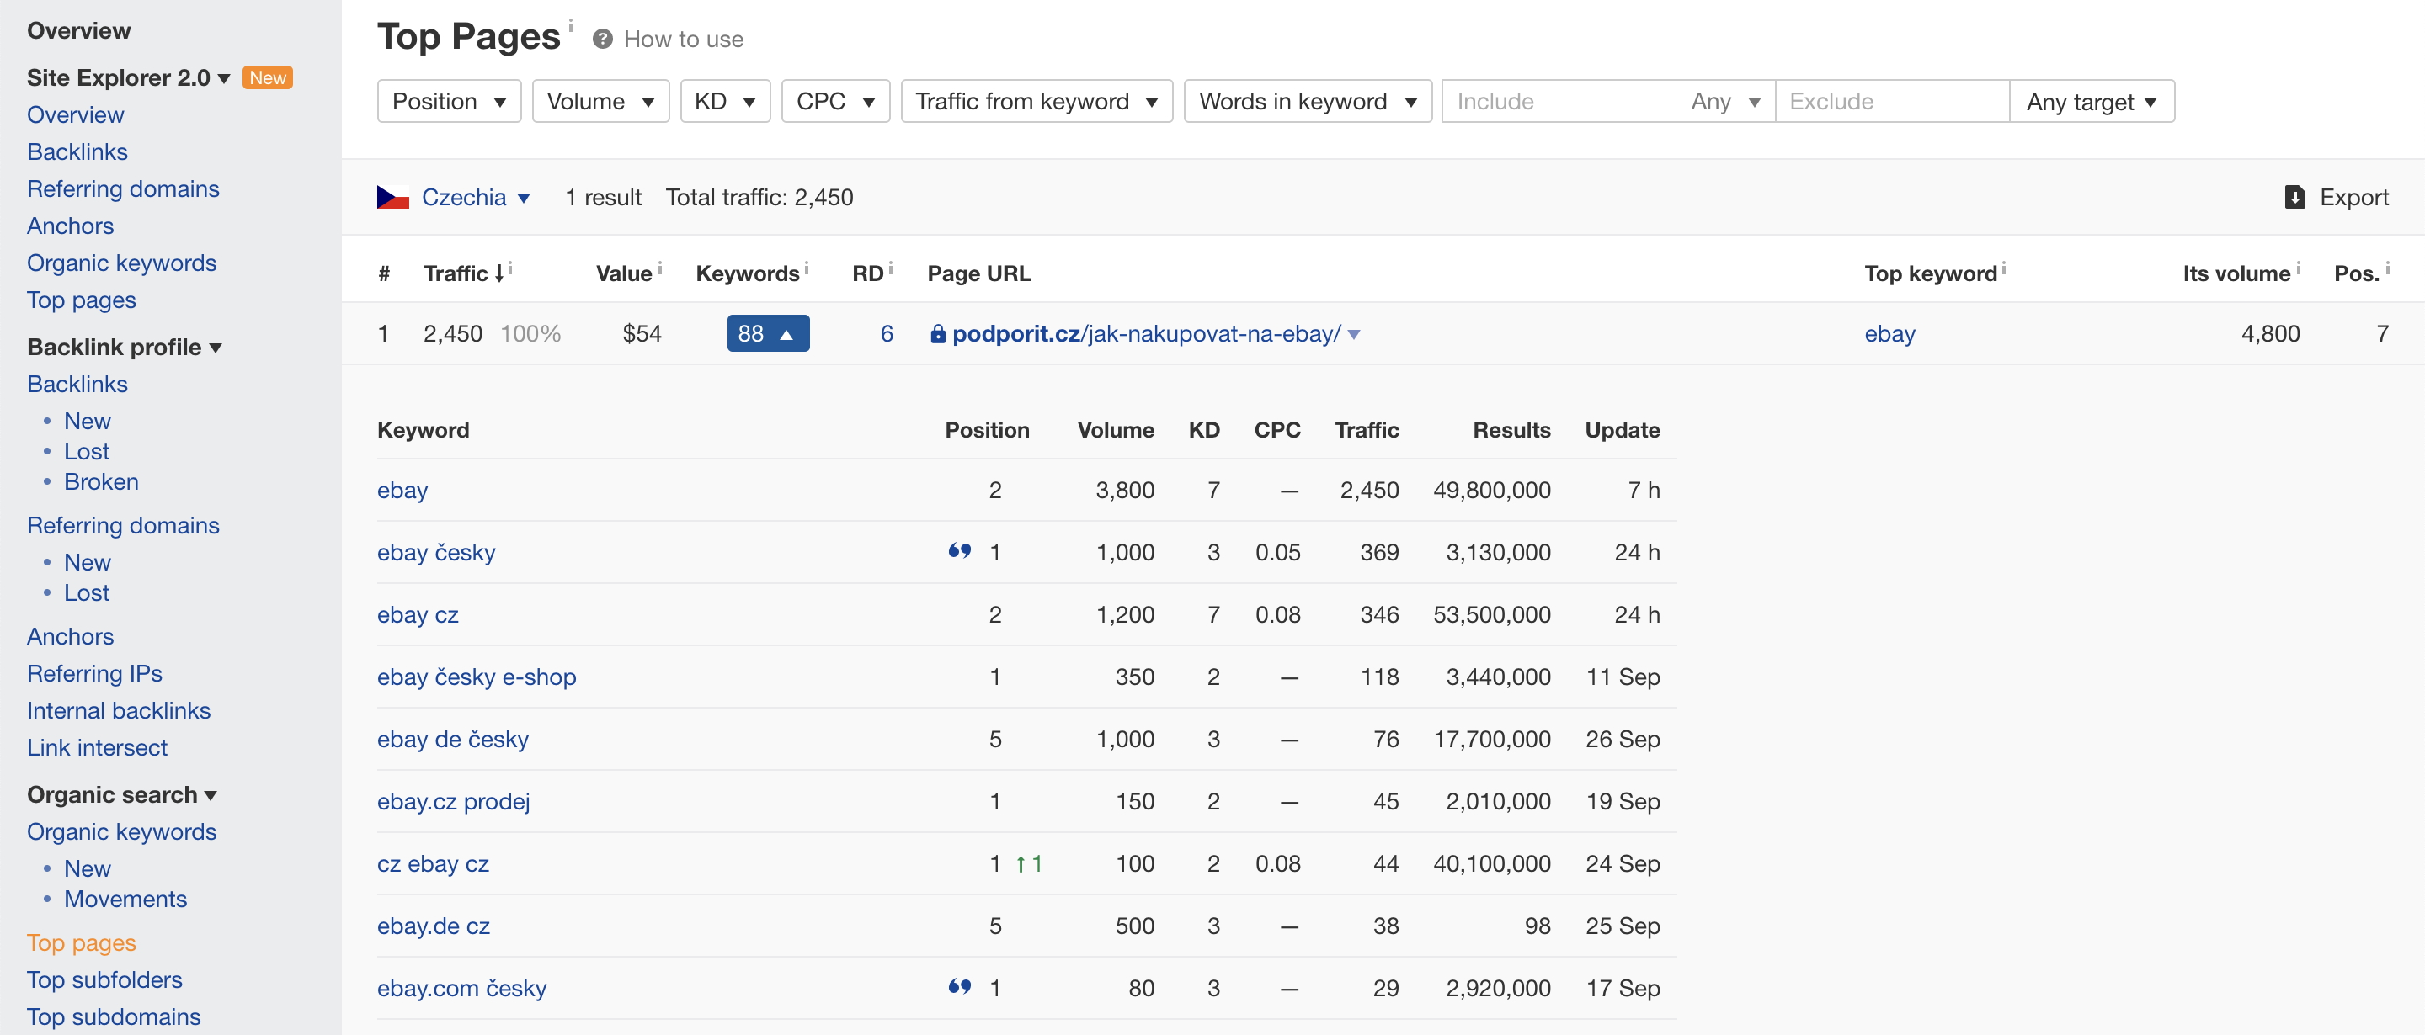Click the info icon beside Value column header
2425x1035 pixels.
[660, 269]
